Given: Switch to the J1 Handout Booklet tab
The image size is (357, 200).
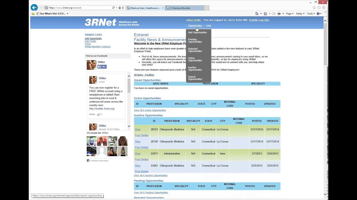Looking at the screenshot, I should (184, 8).
